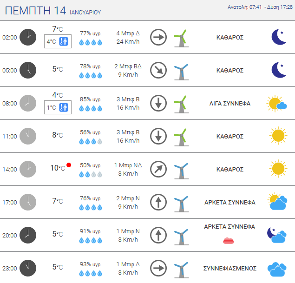Click the feels-like 4°C box at 02:00
295x283 pixels.
(x=58, y=41)
